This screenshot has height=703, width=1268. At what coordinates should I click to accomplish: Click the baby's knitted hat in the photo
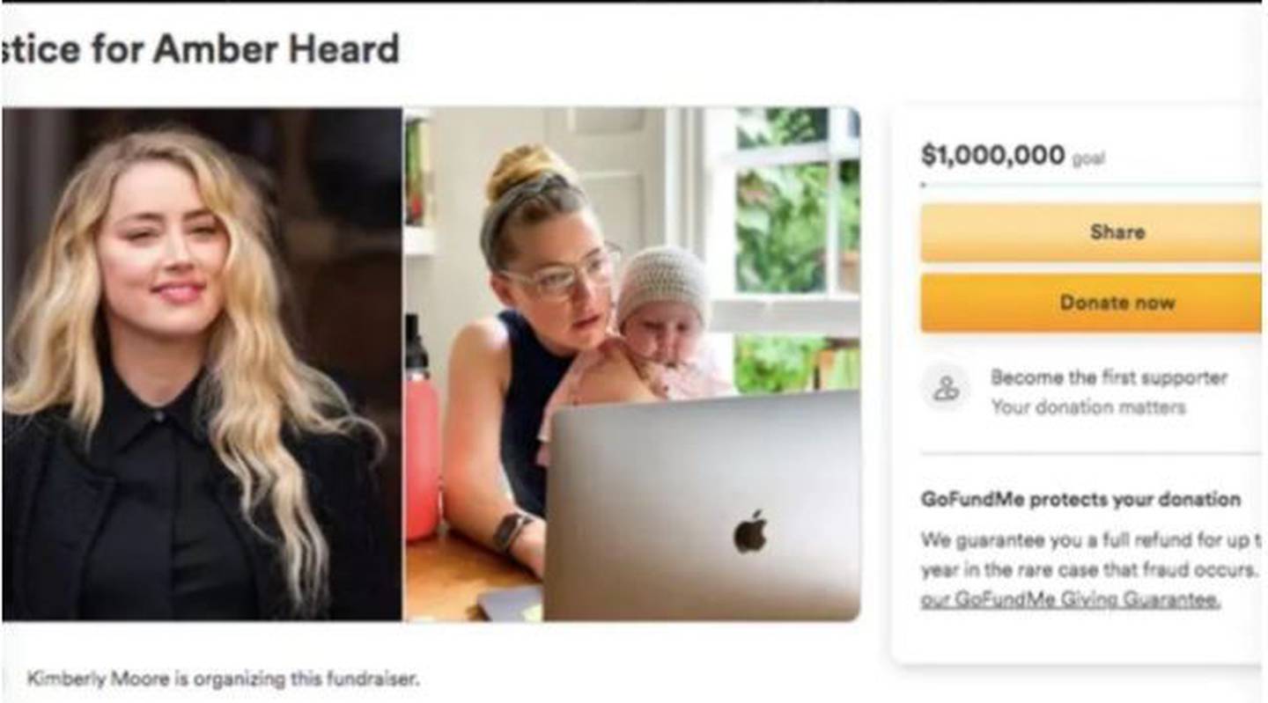pos(664,282)
